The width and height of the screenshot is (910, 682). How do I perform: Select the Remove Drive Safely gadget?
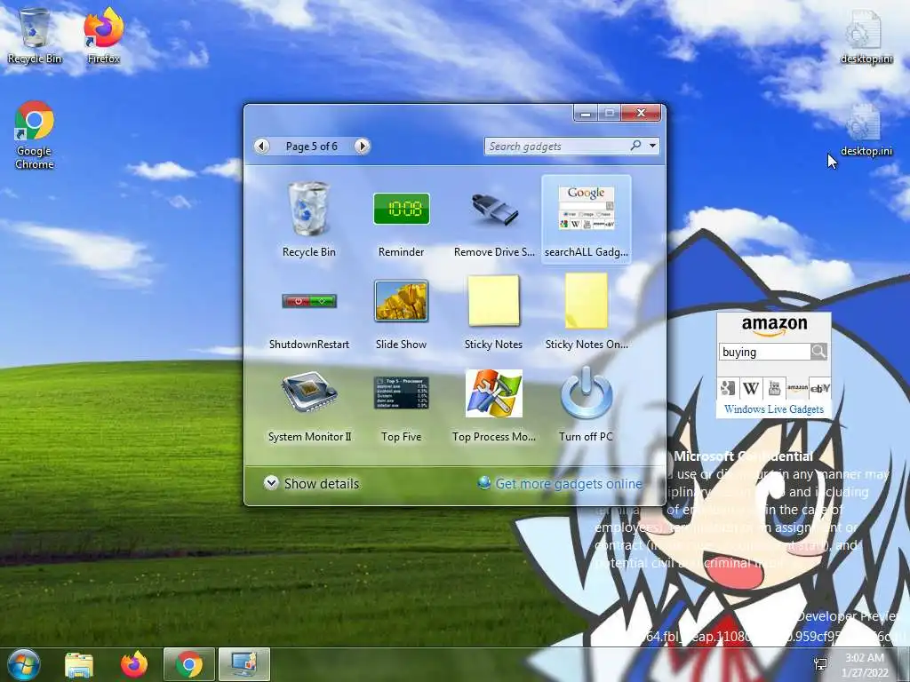point(494,219)
